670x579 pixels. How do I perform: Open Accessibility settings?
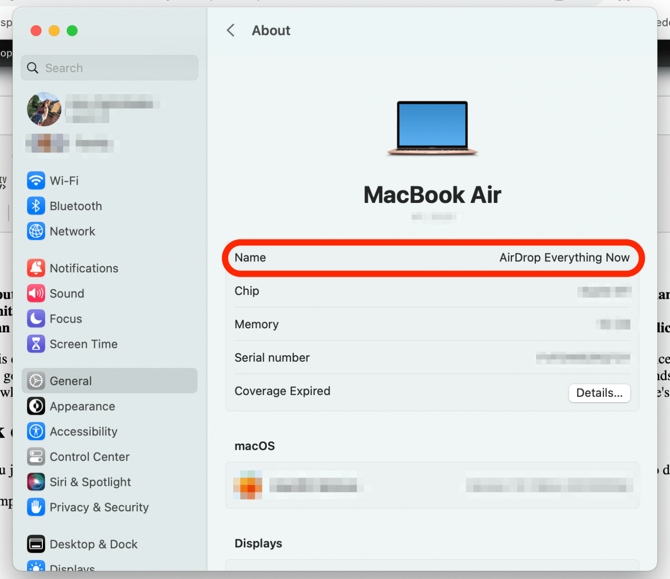(x=83, y=431)
